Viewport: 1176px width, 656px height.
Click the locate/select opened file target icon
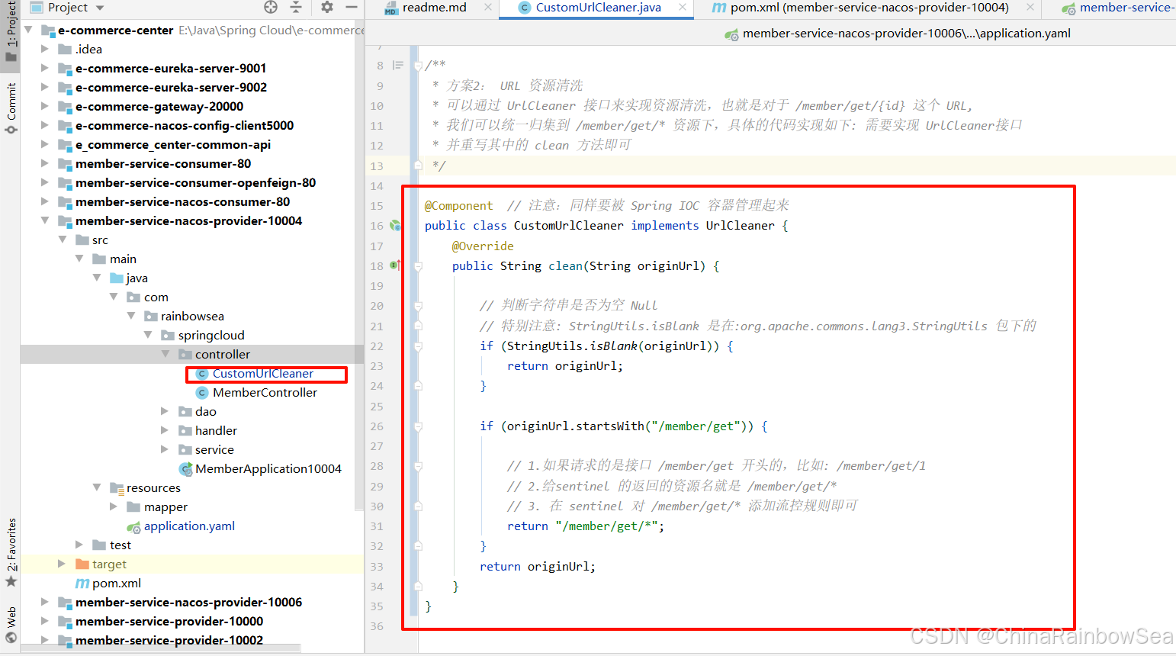coord(271,8)
